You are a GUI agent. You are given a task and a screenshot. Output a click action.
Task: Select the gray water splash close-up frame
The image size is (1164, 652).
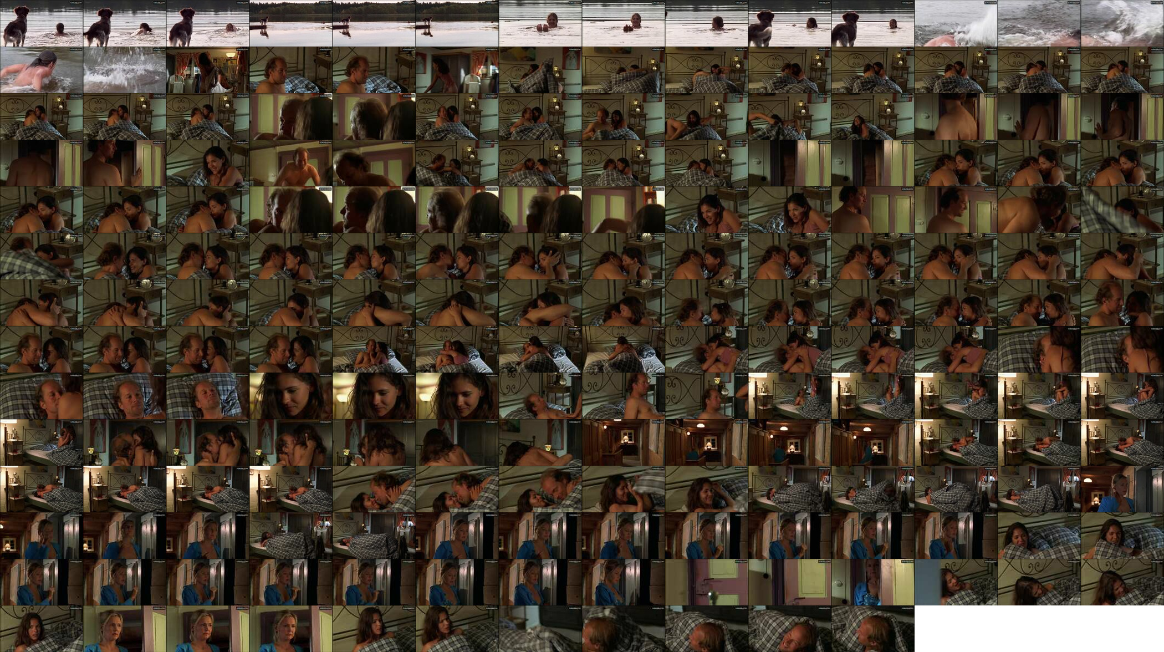click(125, 70)
